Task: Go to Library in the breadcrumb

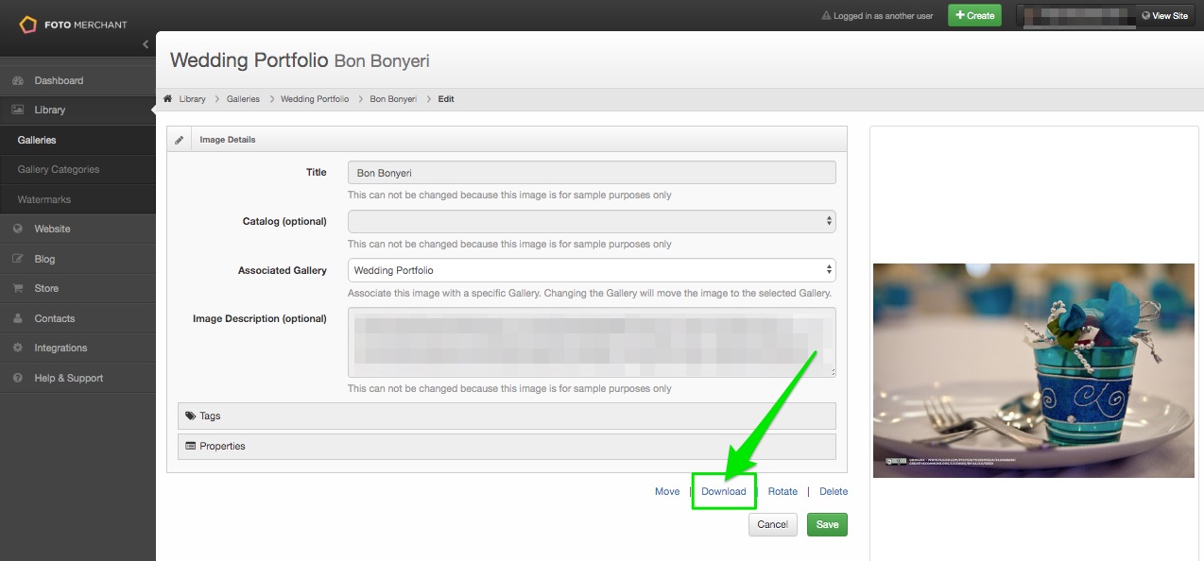Action: [x=192, y=99]
